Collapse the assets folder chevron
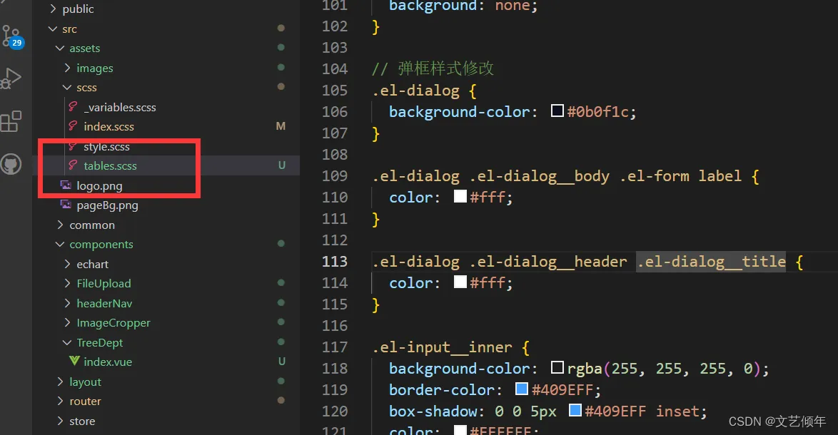The height and width of the screenshot is (435, 838). click(60, 48)
